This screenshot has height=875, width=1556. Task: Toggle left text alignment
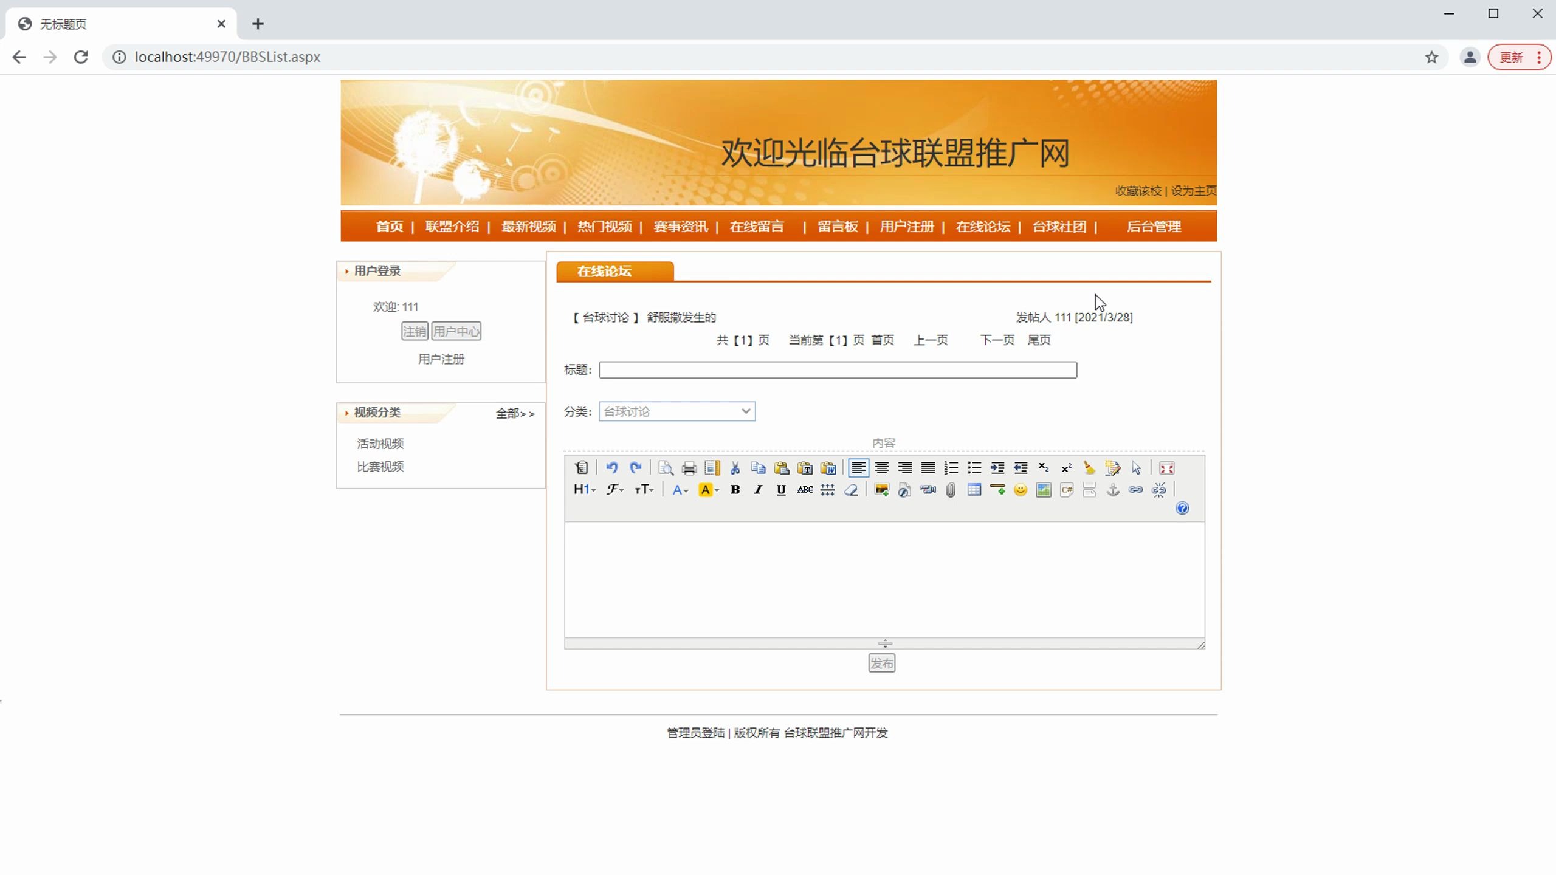click(x=858, y=467)
